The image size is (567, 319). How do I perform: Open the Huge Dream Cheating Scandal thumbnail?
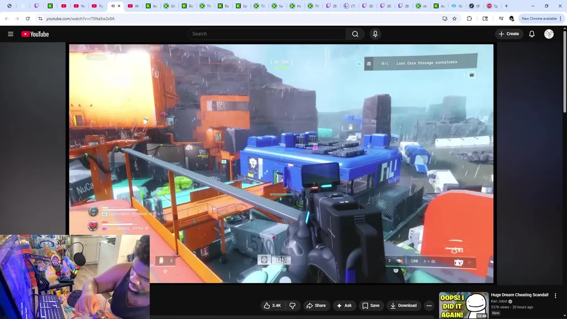[463, 305]
